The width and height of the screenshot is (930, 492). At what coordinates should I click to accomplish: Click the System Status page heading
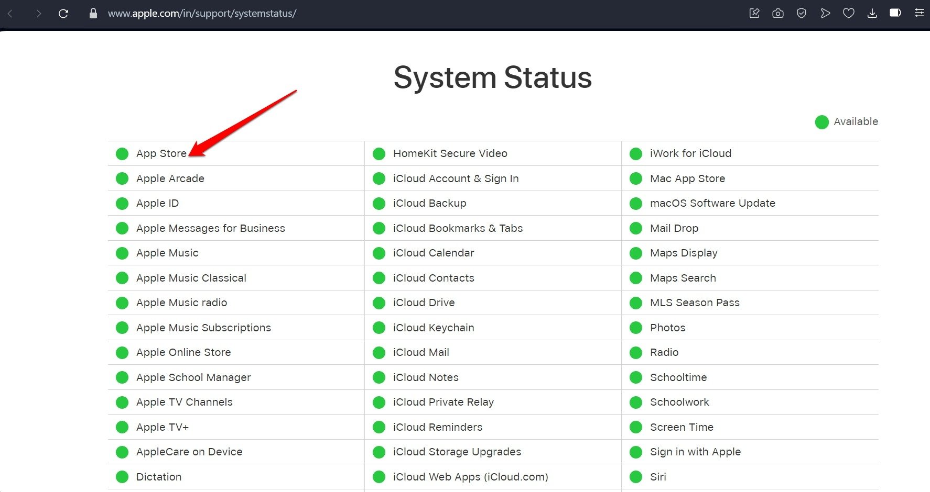pos(493,78)
